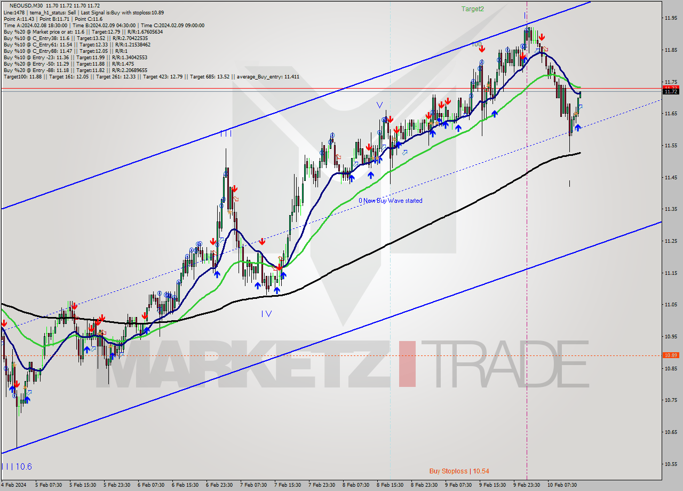Viewport: 683px width, 491px height.
Task: Click the '10 Feb 07:30' time label
Action: [x=562, y=485]
